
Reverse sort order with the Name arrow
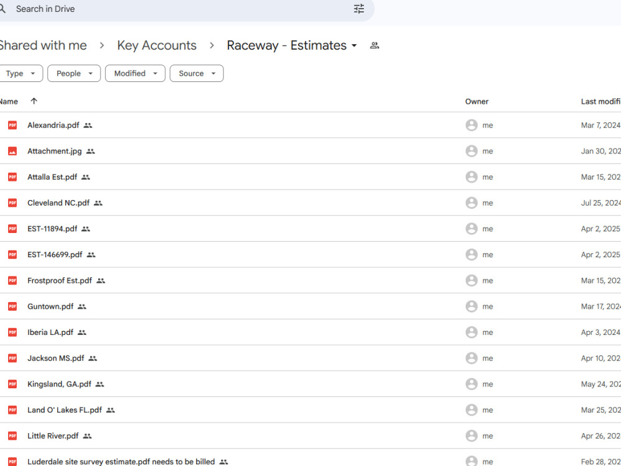[x=34, y=101]
